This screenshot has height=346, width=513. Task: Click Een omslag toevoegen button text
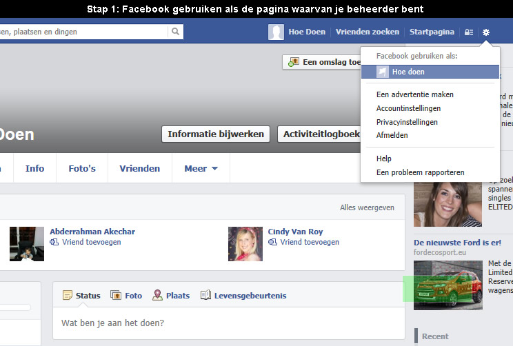pyautogui.click(x=332, y=62)
